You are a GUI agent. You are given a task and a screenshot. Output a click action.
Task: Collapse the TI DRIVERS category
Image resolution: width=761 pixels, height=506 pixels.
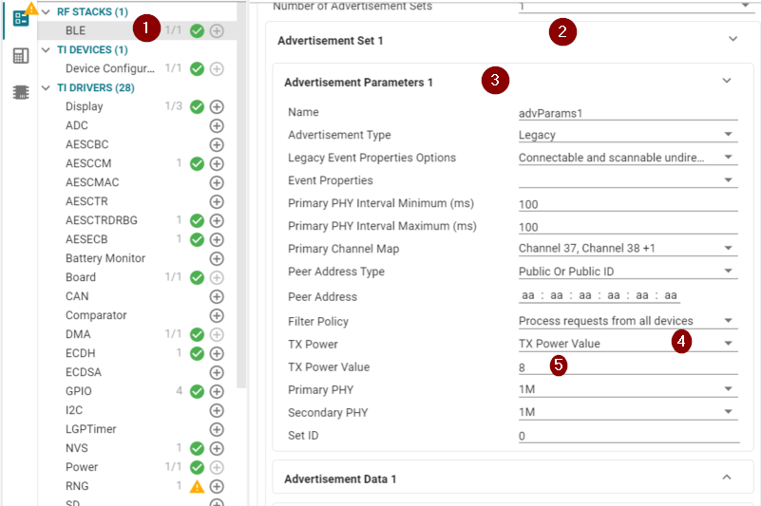click(x=47, y=87)
